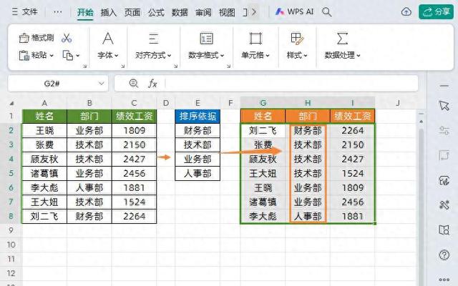
Task: Click cell A2 containing 王晓
Action: [x=44, y=130]
